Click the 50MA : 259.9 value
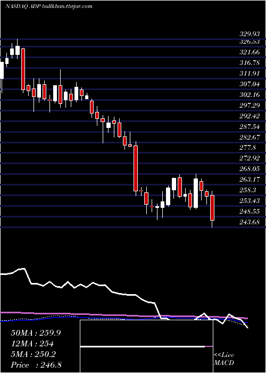This screenshot has height=373, width=266. (x=36, y=333)
